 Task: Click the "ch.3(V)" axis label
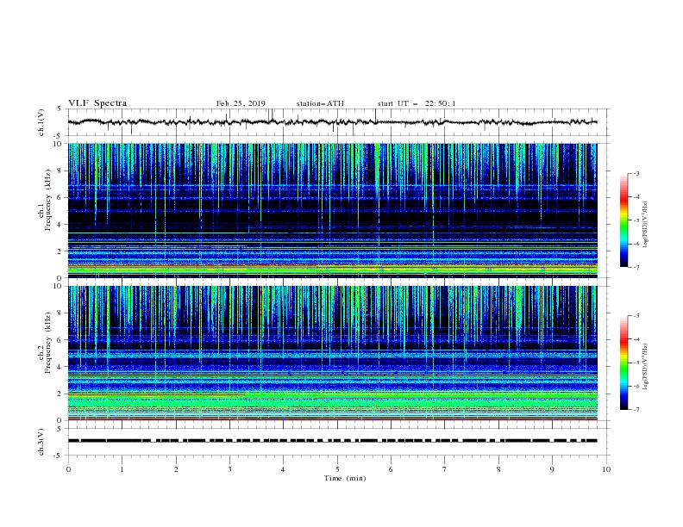click(x=41, y=442)
